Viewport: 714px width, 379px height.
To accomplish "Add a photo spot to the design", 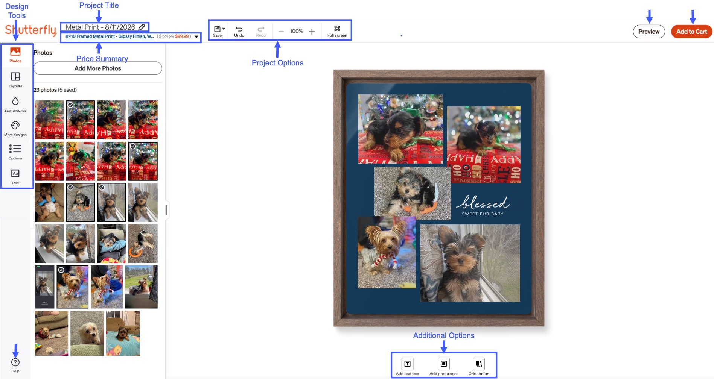I will tap(444, 366).
